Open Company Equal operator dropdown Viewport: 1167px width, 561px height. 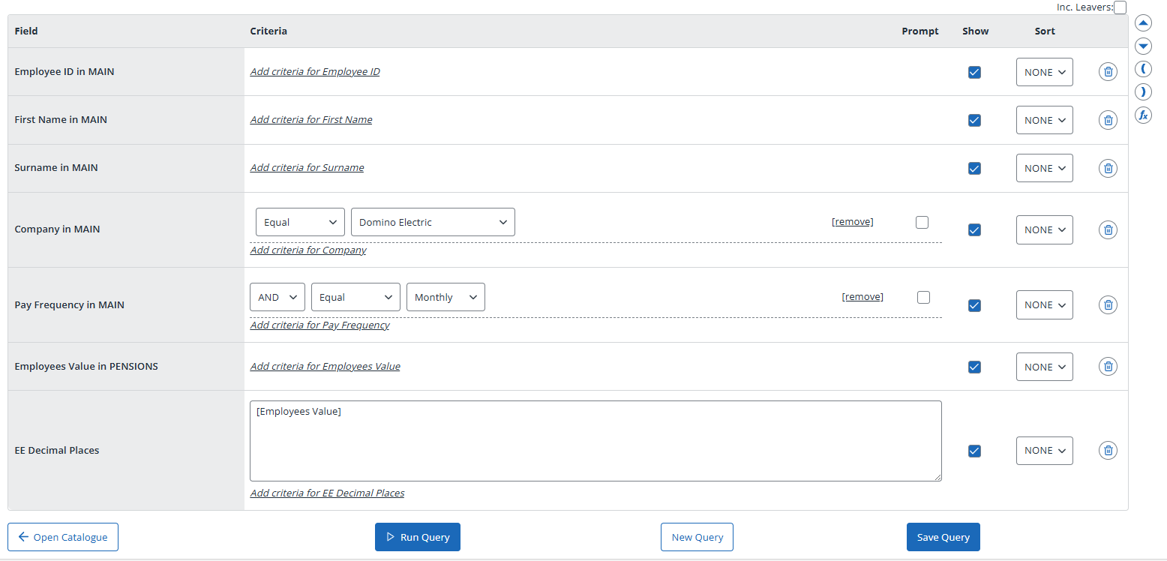300,222
